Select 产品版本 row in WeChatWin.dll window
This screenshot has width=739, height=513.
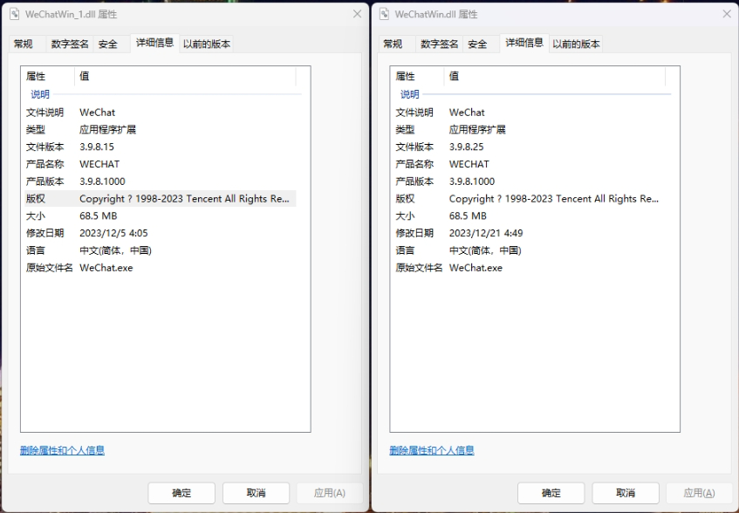(530, 181)
